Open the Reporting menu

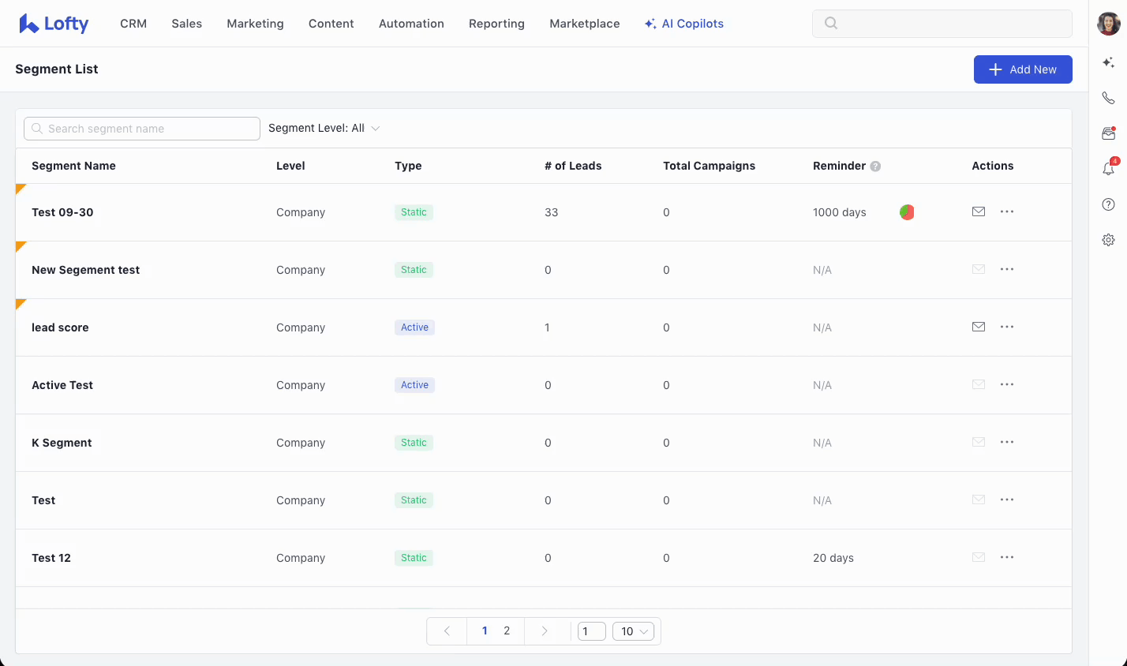[496, 24]
